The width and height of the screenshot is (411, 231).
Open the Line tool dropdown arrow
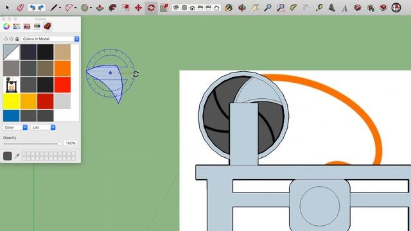coord(60,8)
